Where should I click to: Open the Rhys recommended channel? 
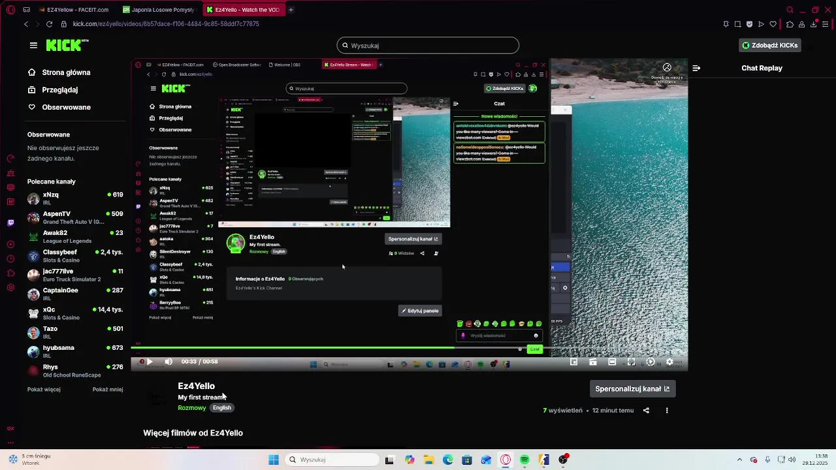tap(75, 371)
